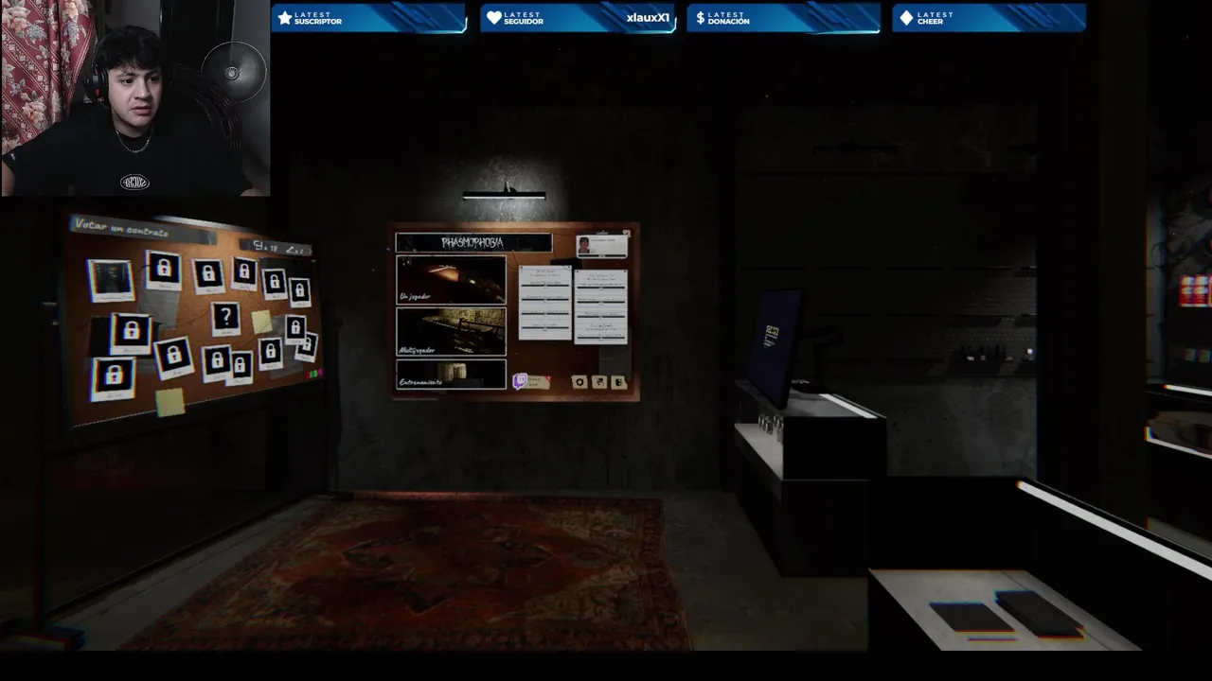Select the question mark random contract photo
The height and width of the screenshot is (681, 1212).
pyautogui.click(x=225, y=319)
